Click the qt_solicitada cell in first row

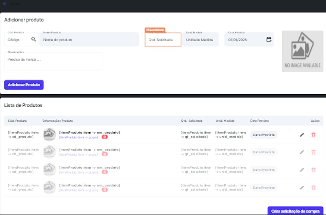tap(196, 134)
